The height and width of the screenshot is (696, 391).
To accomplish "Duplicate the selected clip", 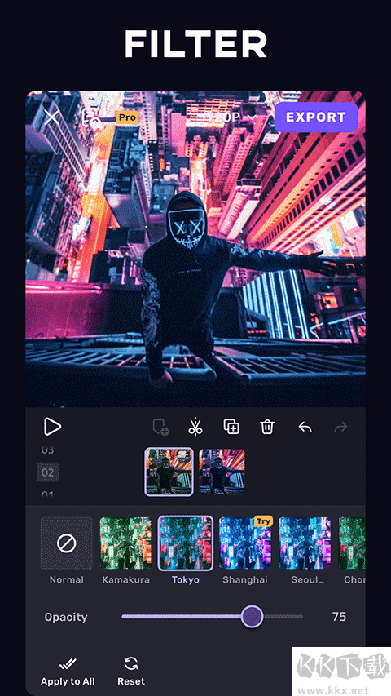I will 231,427.
